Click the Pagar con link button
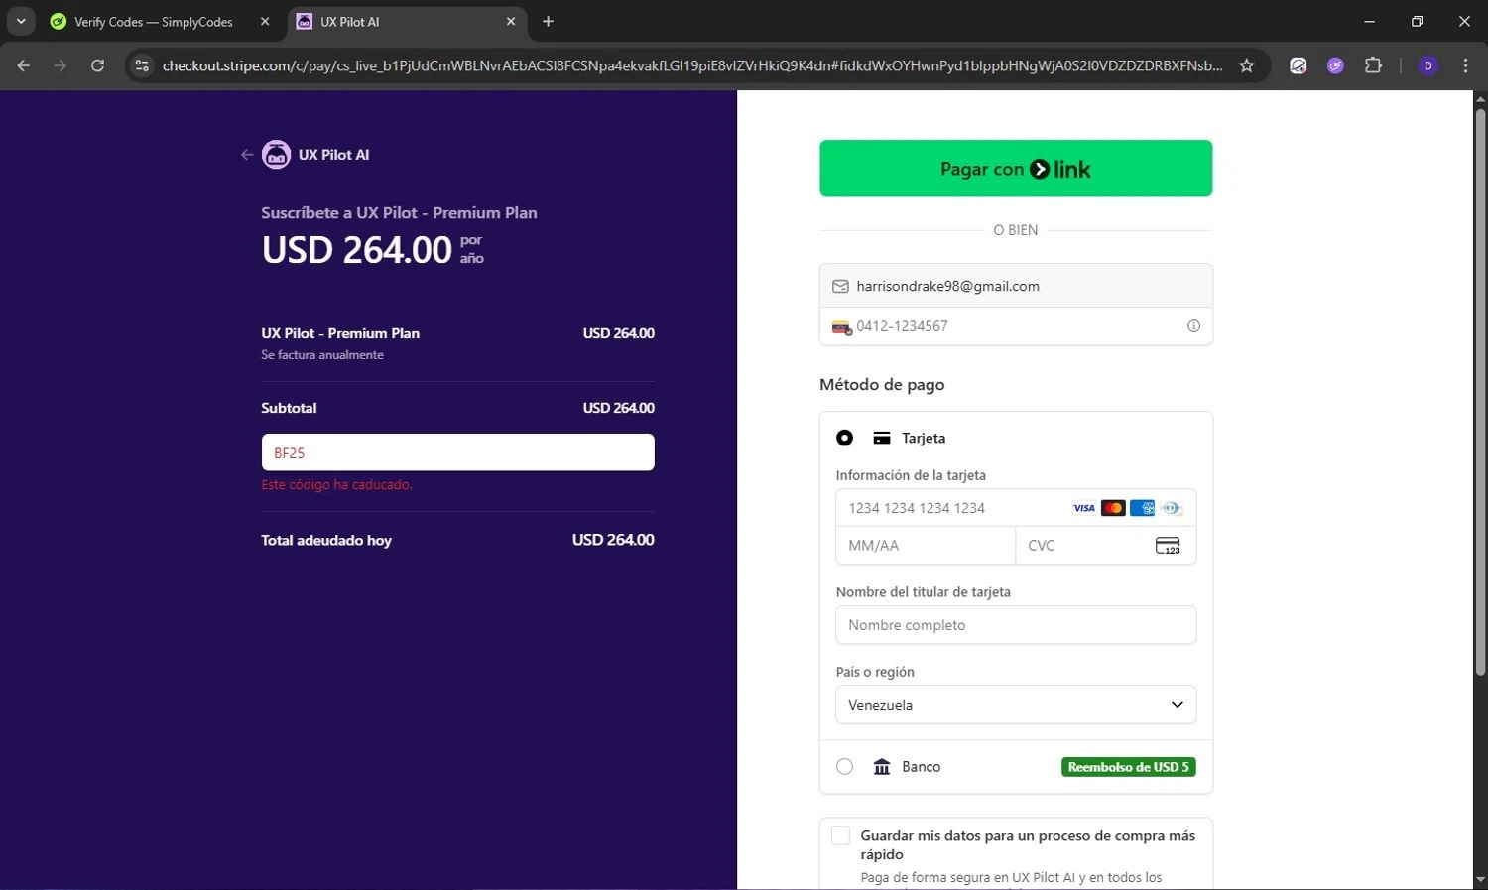 (1016, 169)
